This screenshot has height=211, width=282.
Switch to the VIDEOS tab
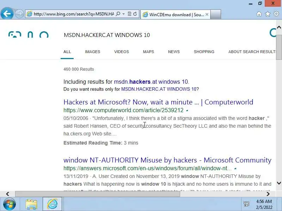[x=122, y=52]
